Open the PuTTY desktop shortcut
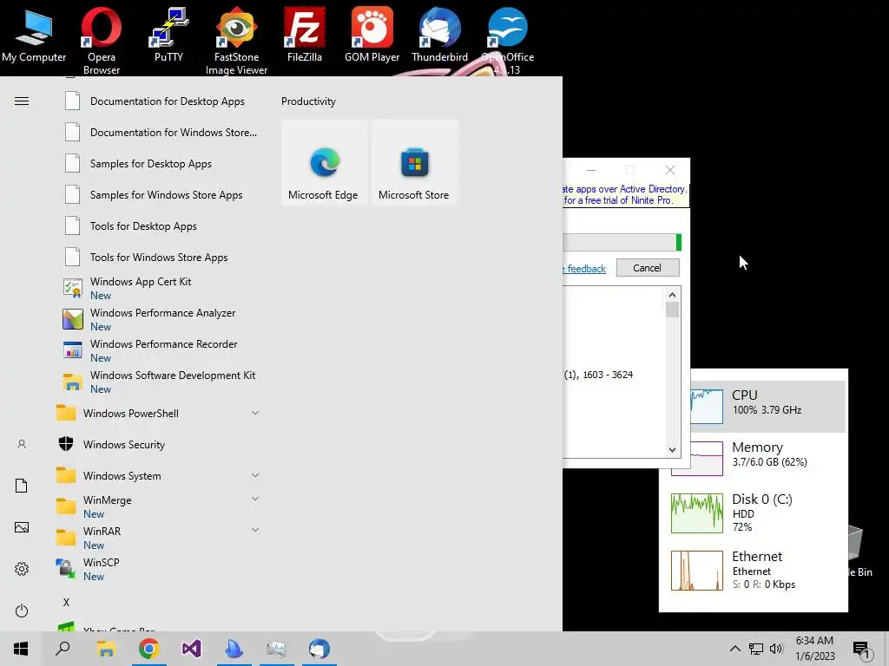 (x=169, y=35)
